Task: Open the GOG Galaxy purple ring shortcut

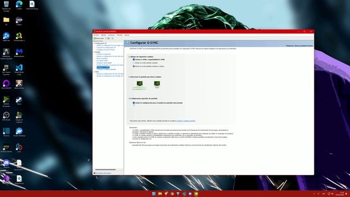Action: click(6, 84)
